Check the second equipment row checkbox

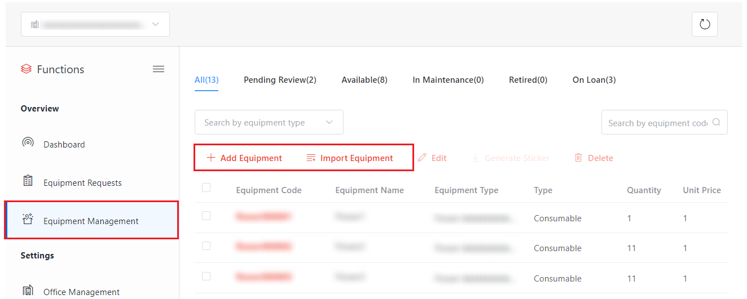click(x=206, y=246)
